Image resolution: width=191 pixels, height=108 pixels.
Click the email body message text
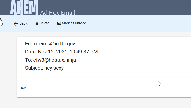coord(24,88)
